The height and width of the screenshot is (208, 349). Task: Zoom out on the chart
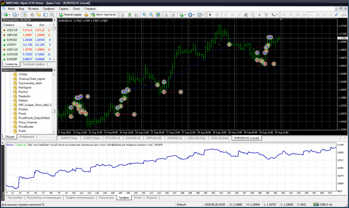[x=151, y=15]
